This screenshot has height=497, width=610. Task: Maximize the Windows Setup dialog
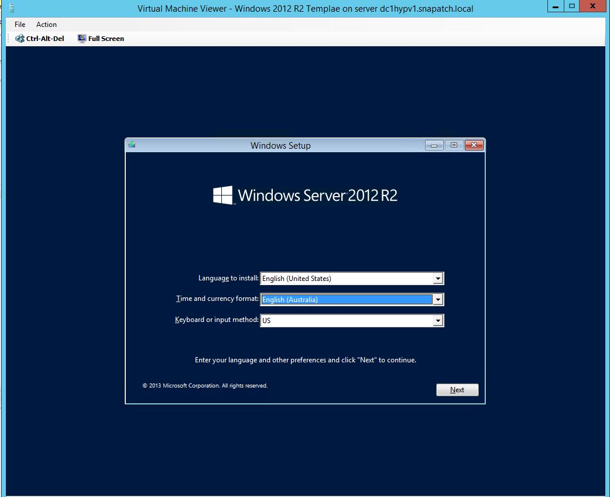(454, 145)
